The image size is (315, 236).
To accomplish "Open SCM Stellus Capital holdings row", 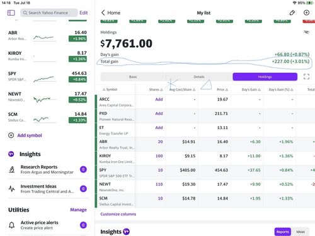I will click(205, 201).
